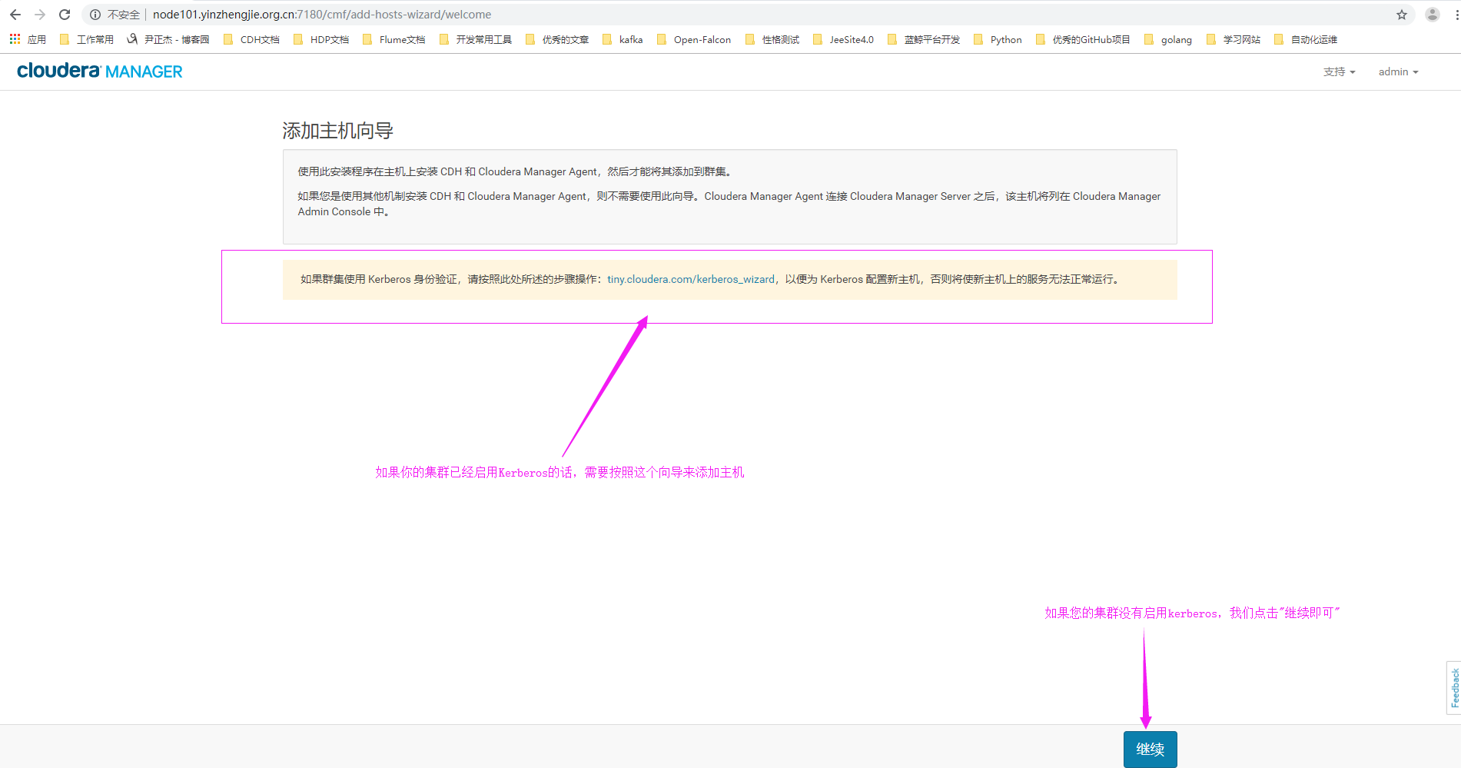Open the 蓝鲸平台开发 bookmark folder
Viewport: 1461px width, 768px height.
coord(924,39)
